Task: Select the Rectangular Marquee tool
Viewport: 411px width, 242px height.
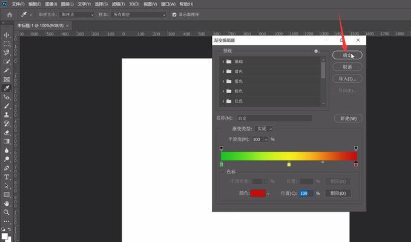Action: [7, 44]
